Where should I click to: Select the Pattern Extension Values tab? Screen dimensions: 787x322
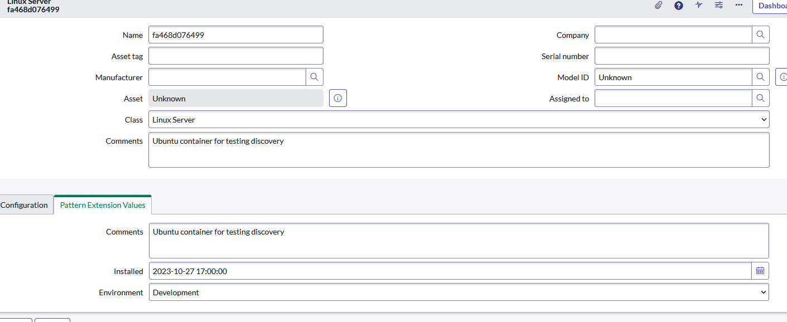[103, 205]
